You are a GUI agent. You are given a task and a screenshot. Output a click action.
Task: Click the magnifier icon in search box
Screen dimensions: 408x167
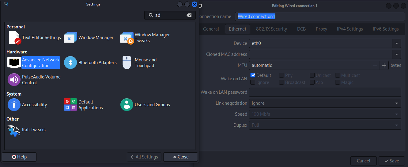[x=151, y=15]
